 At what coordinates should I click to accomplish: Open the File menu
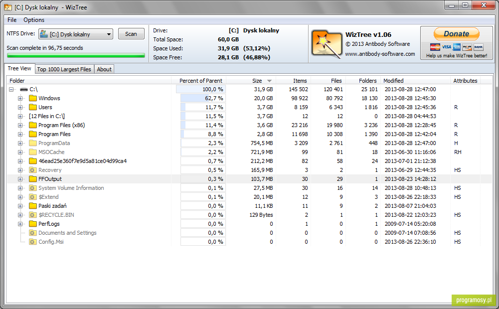12,20
